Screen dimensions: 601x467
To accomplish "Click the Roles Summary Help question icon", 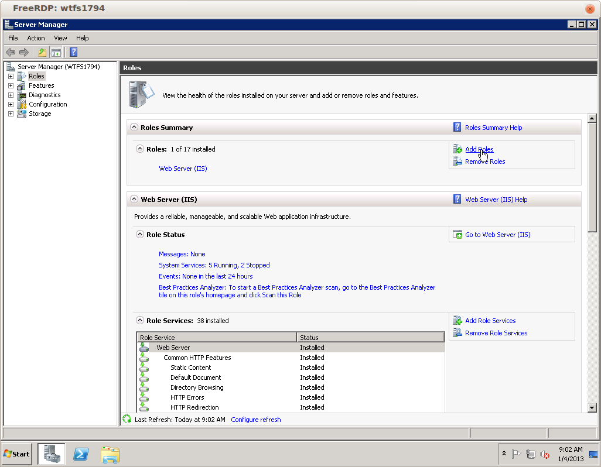I will coord(457,127).
